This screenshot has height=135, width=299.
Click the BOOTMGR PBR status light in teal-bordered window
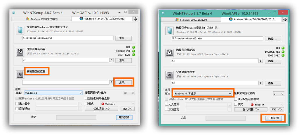(283, 52)
